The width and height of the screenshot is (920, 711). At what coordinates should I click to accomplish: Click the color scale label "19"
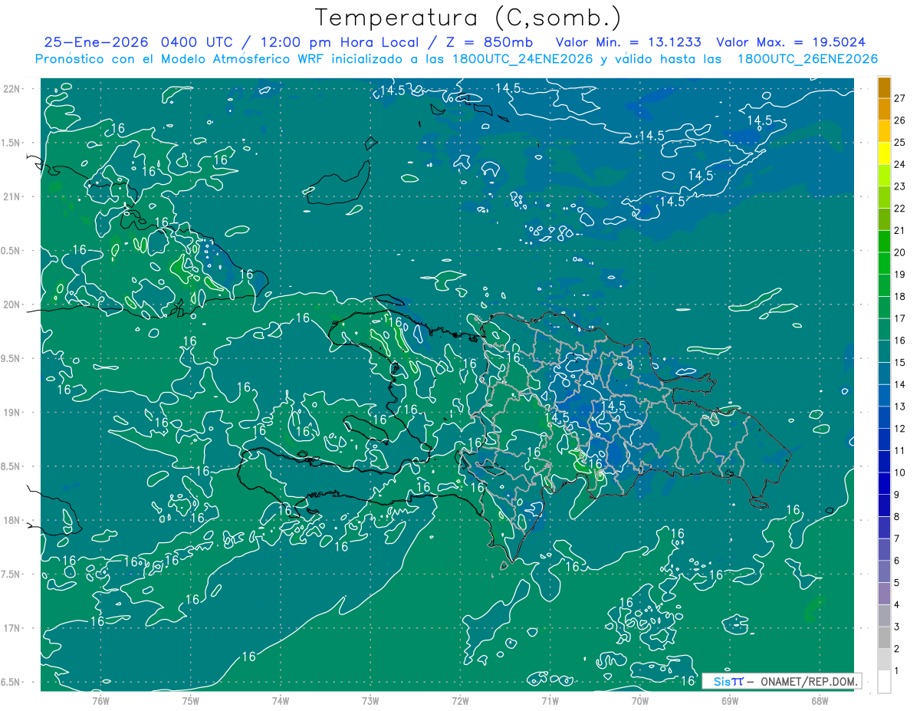tap(899, 275)
